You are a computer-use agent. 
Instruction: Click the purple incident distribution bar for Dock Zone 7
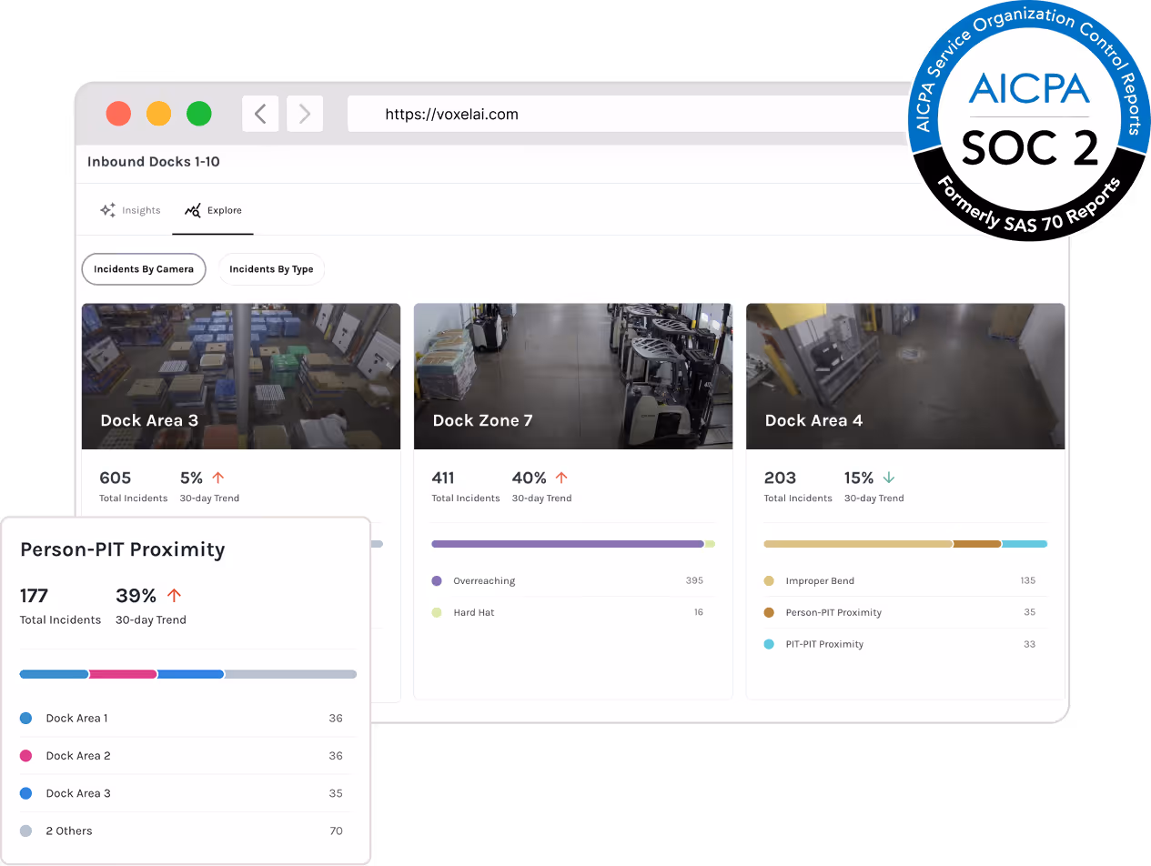tap(569, 543)
